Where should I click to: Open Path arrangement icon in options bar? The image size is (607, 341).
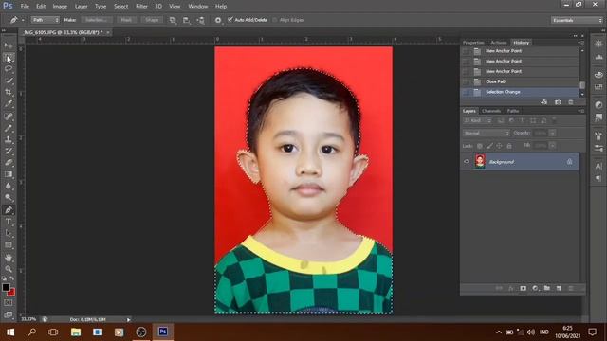(200, 20)
